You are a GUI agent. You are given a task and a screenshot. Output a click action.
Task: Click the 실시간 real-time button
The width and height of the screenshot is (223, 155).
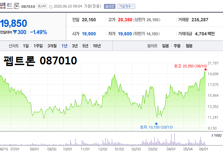click(x=110, y=7)
